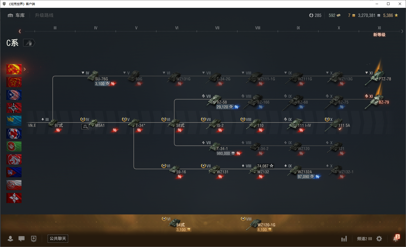The height and width of the screenshot is (247, 406).
Task: Open the tier XI PTZ-78 tank
Action: click(378, 78)
